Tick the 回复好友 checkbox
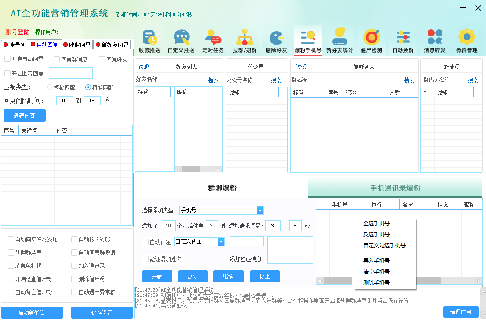Image resolution: width=486 pixels, height=325 pixels. pyautogui.click(x=102, y=59)
